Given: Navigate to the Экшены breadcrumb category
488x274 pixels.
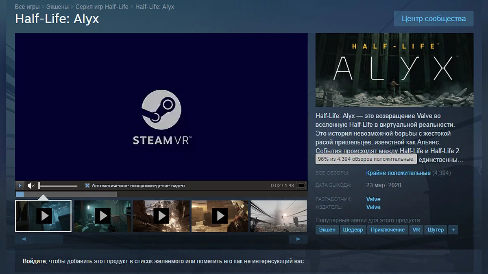Looking at the screenshot, I should [x=57, y=7].
